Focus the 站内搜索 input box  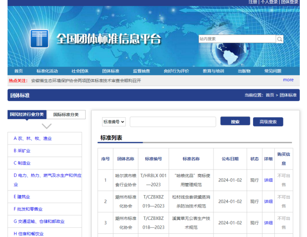237,39
